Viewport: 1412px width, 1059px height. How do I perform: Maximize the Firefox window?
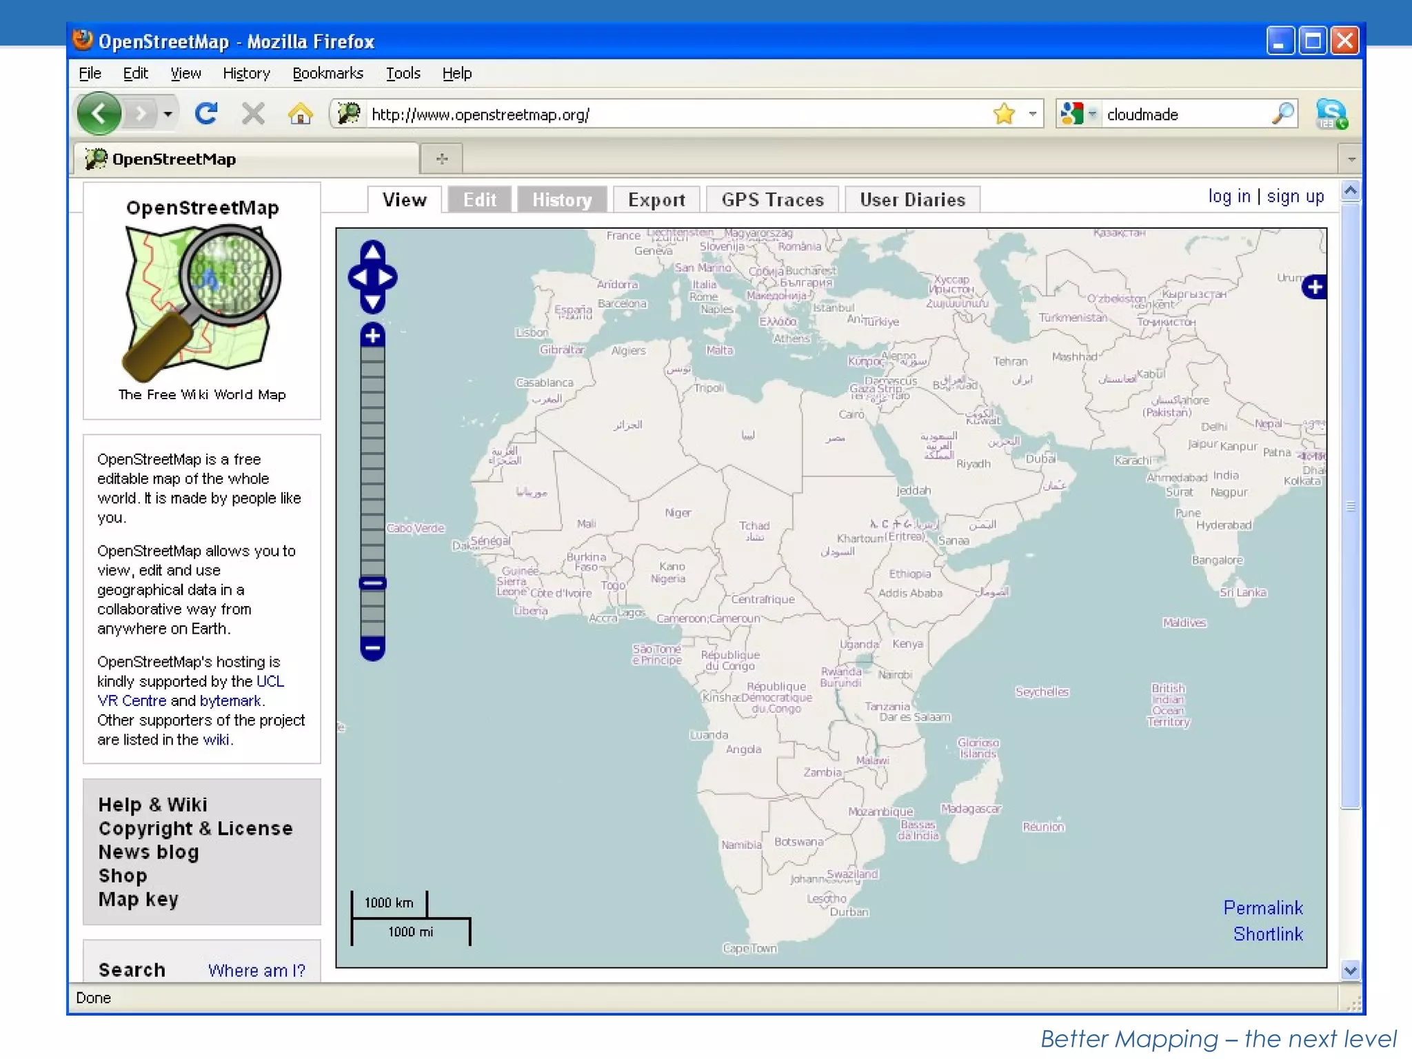point(1313,41)
